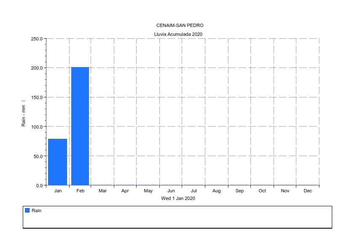Screen dimensions: 355x251
Task: Click the 'Apr' month label
Action: coord(125,191)
